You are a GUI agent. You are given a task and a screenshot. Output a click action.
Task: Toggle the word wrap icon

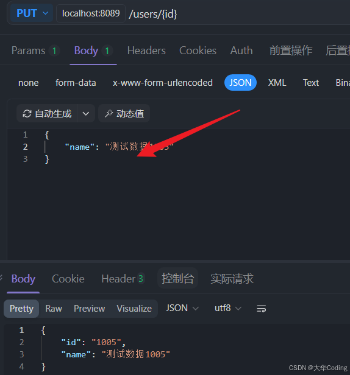(x=261, y=309)
